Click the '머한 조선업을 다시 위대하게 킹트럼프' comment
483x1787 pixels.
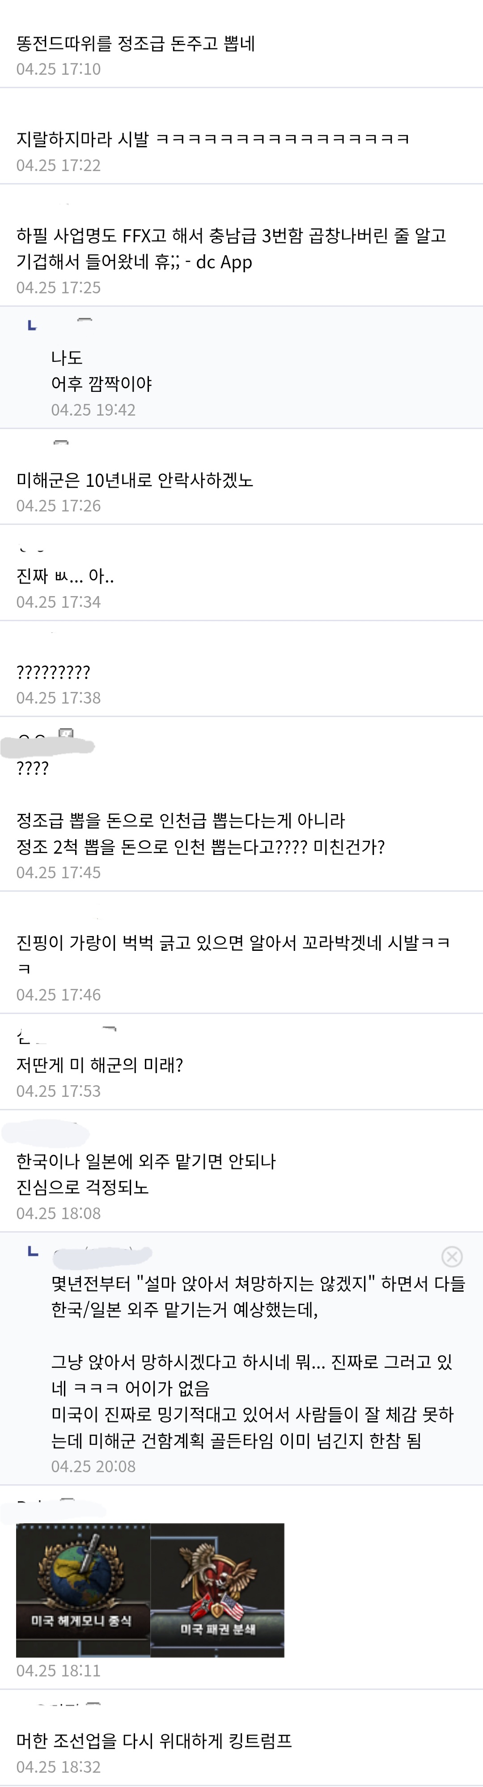tap(154, 1740)
